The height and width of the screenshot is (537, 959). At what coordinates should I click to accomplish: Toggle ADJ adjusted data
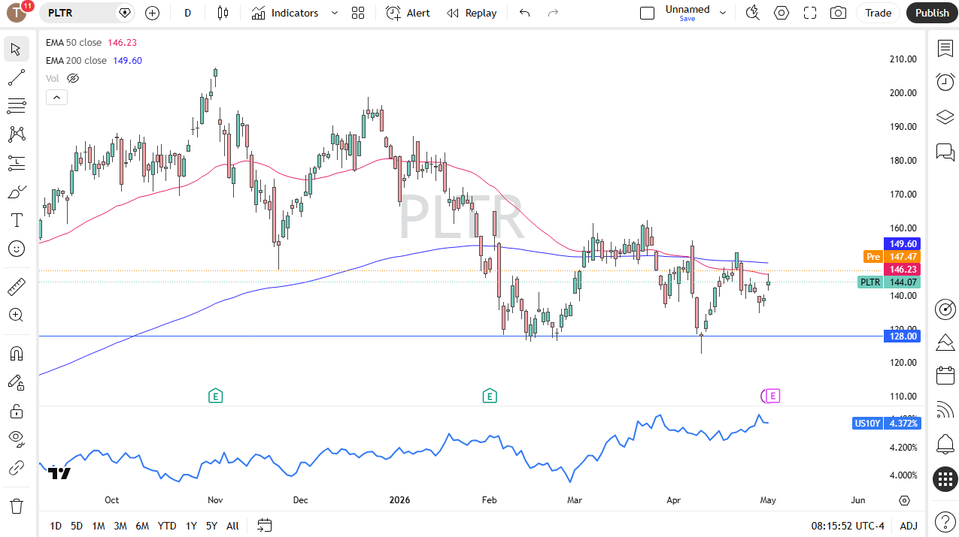coord(909,526)
